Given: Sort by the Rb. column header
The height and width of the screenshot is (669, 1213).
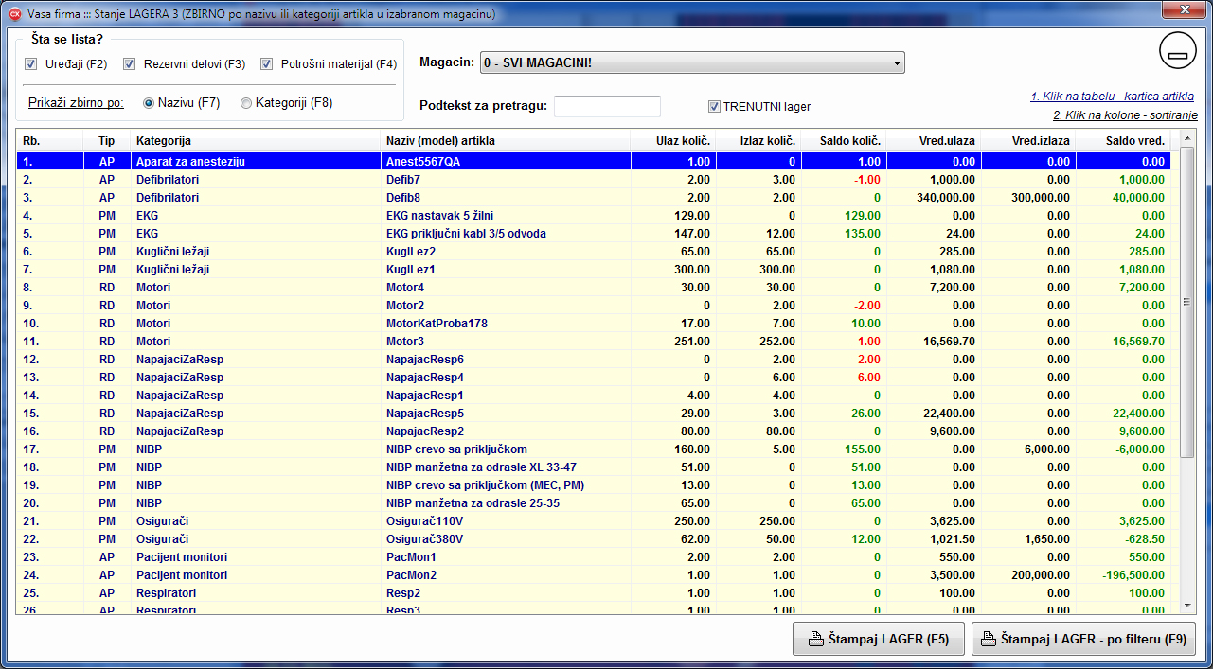Looking at the screenshot, I should (x=49, y=141).
